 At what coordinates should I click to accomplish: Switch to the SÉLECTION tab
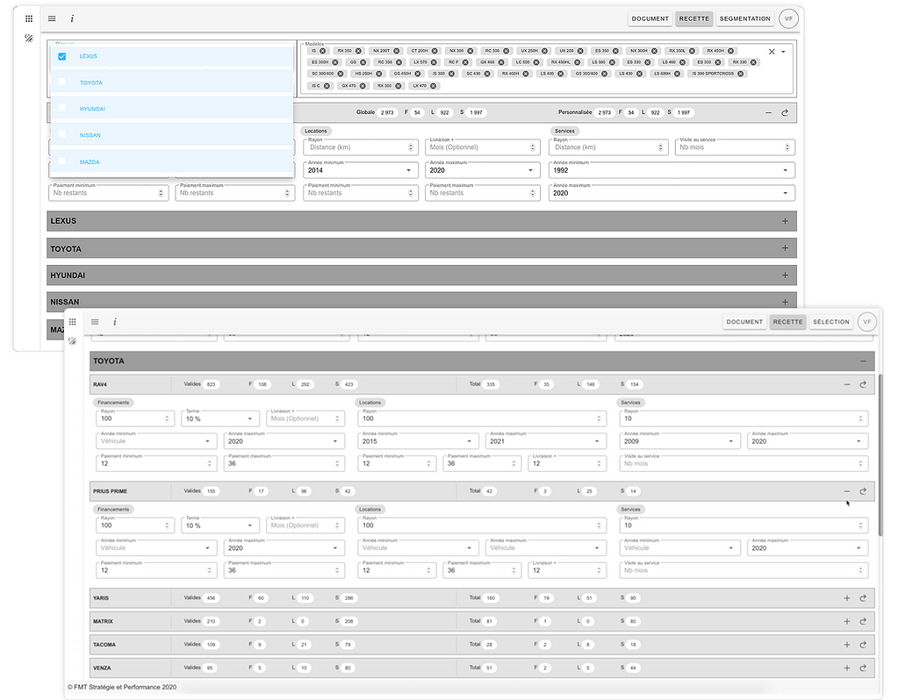coord(831,322)
